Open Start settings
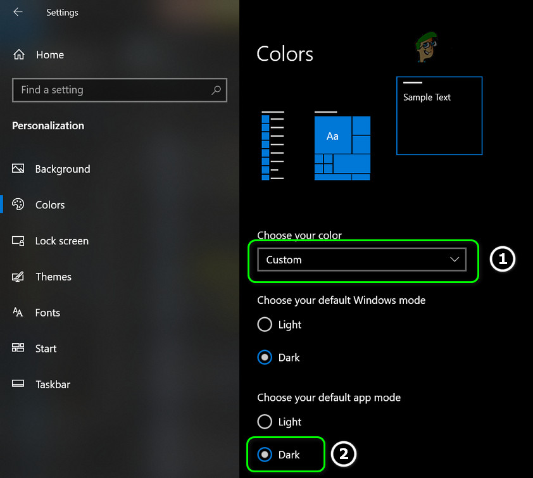Viewport: 533px width, 478px height. (x=46, y=348)
